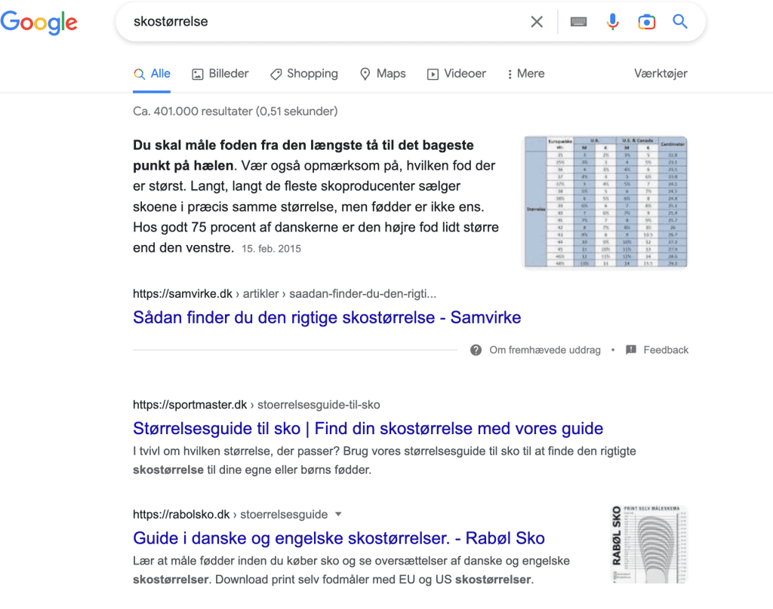Open 'Størrelsesguide til sko' Sportmaster result

[368, 428]
